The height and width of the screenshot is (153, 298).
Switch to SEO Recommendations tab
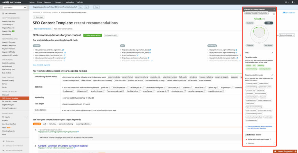point(42,29)
